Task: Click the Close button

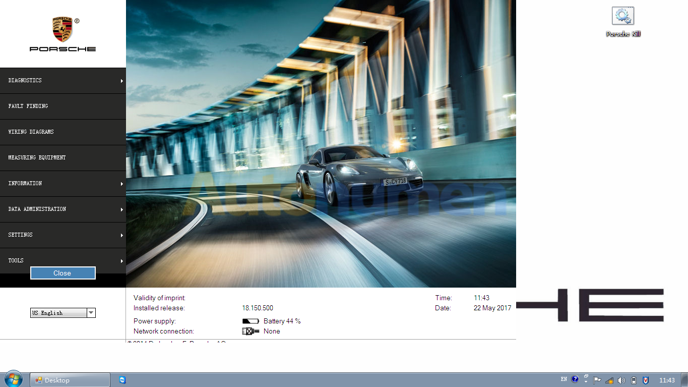Action: 62,273
